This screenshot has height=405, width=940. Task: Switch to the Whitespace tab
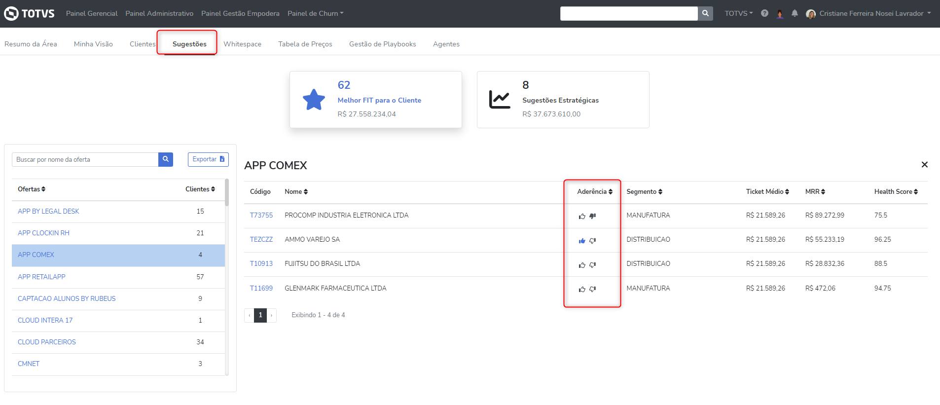pyautogui.click(x=242, y=44)
